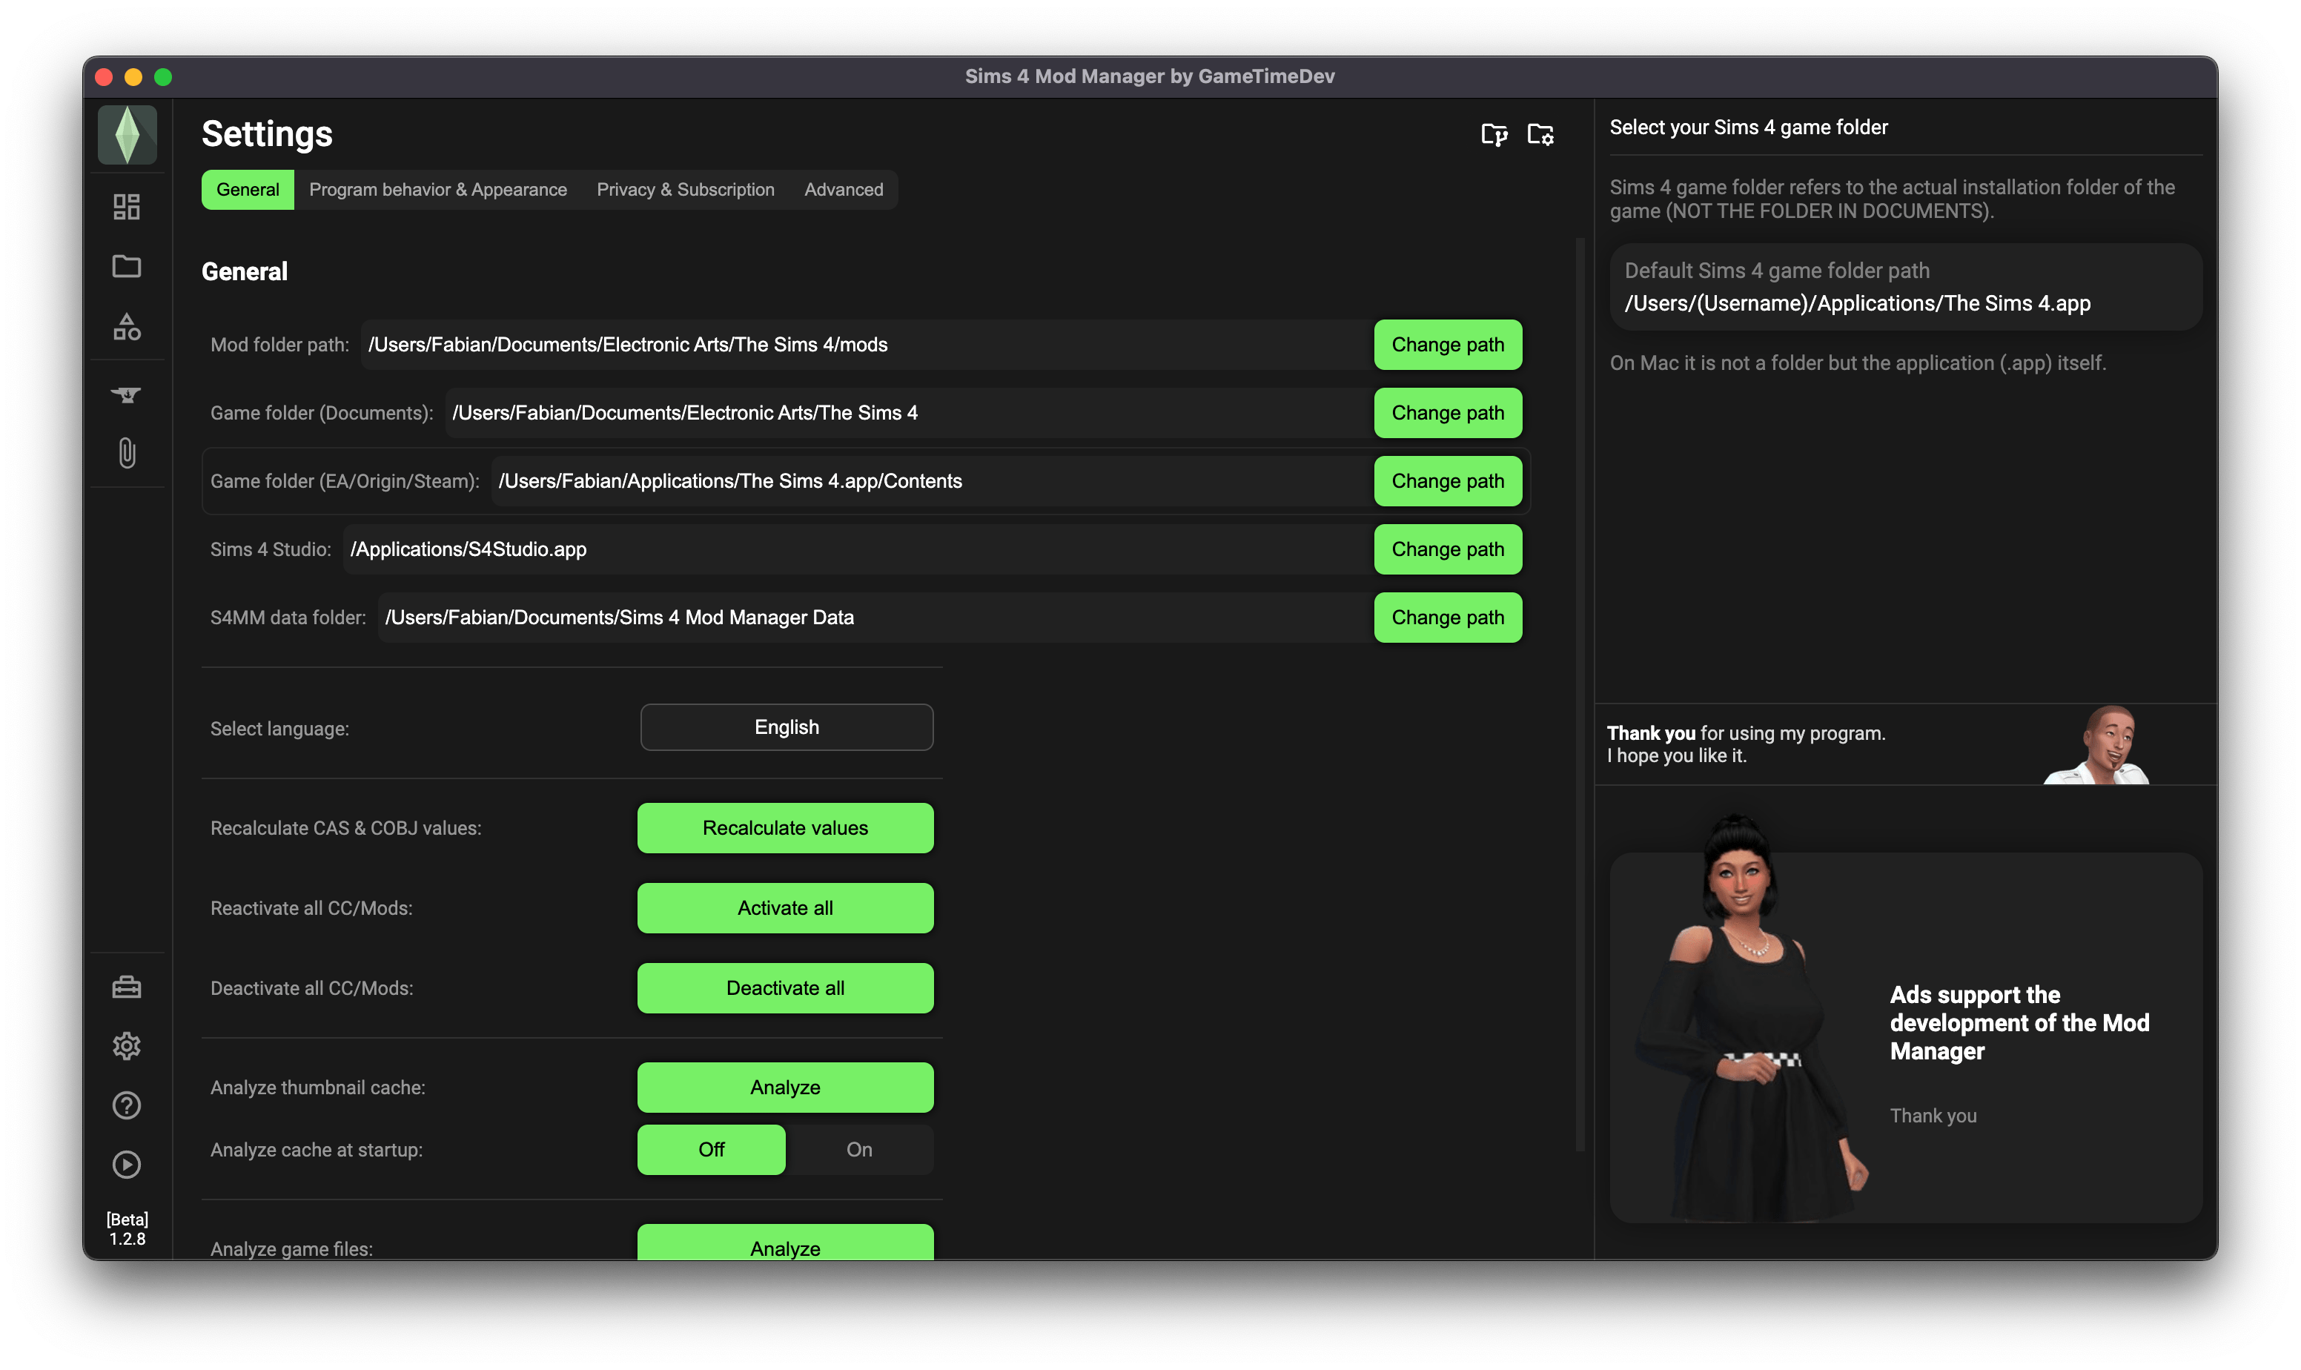The image size is (2301, 1370).
Task: Click the Activate all button
Action: 784,908
